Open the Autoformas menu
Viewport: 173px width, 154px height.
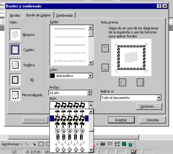12,144
